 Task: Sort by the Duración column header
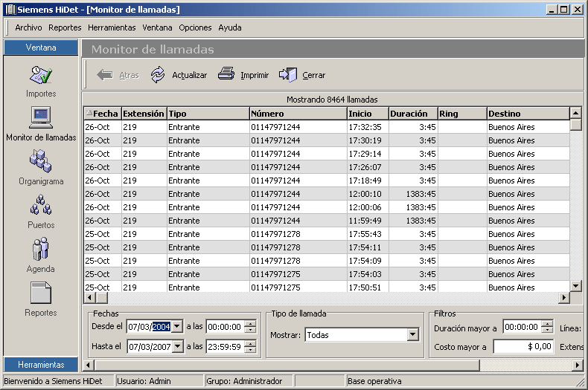413,114
